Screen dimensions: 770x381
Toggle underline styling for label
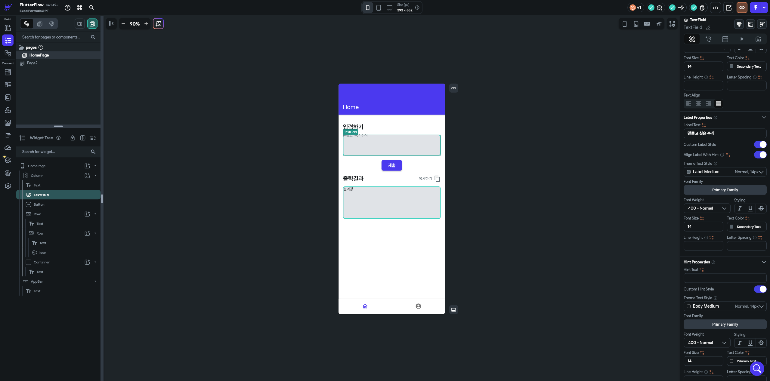tap(750, 208)
